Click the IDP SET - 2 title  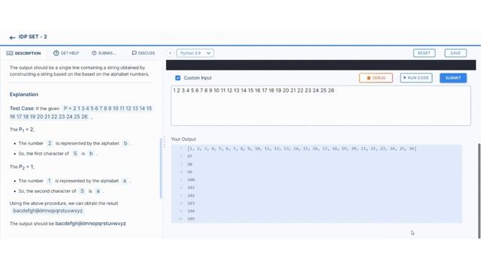(32, 37)
